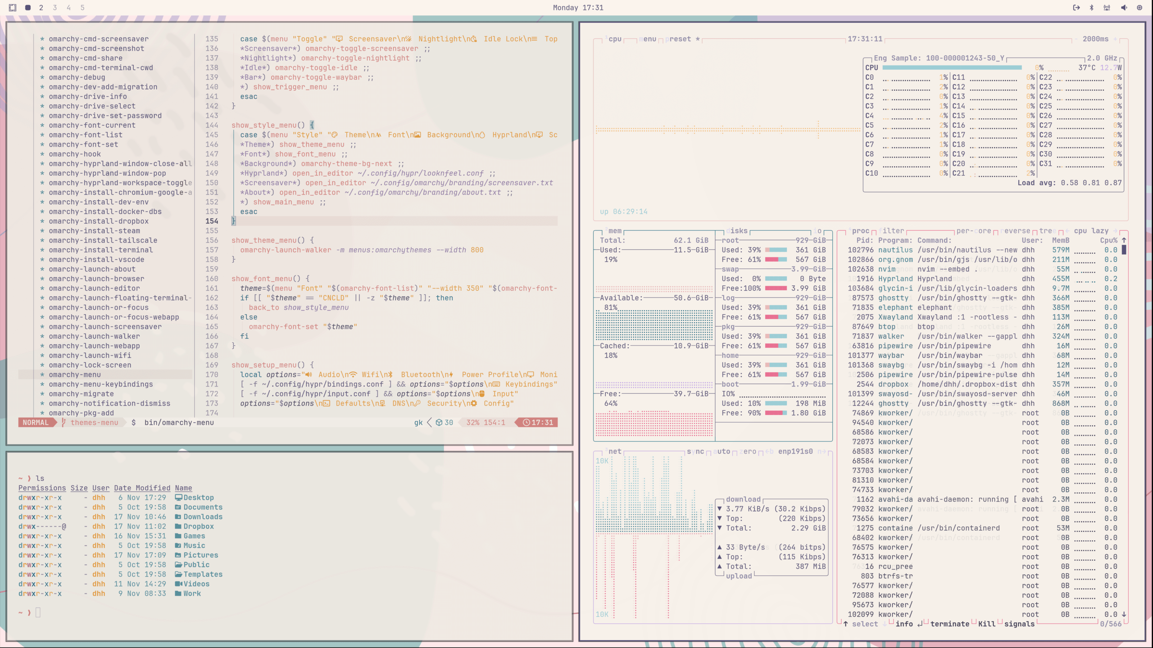Click the Omarchy menu icon at top-left
Viewport: 1153px width, 648px height.
13,8
